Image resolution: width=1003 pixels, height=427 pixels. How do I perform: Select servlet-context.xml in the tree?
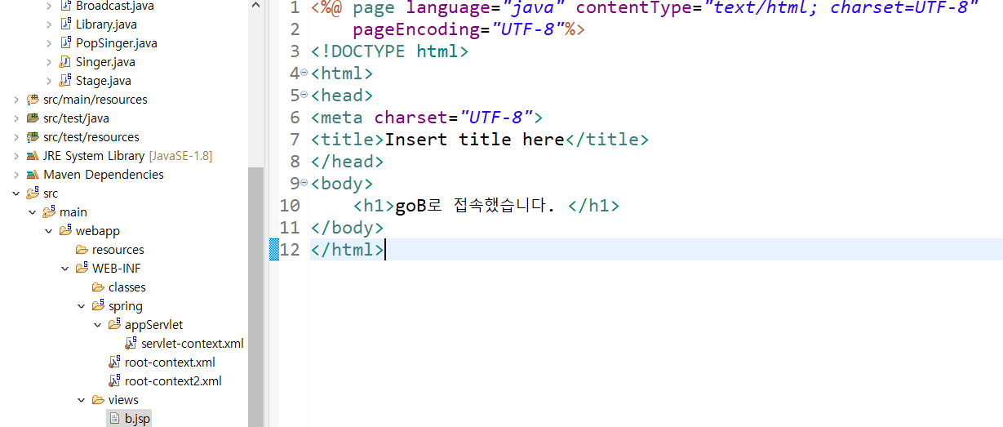pos(193,344)
